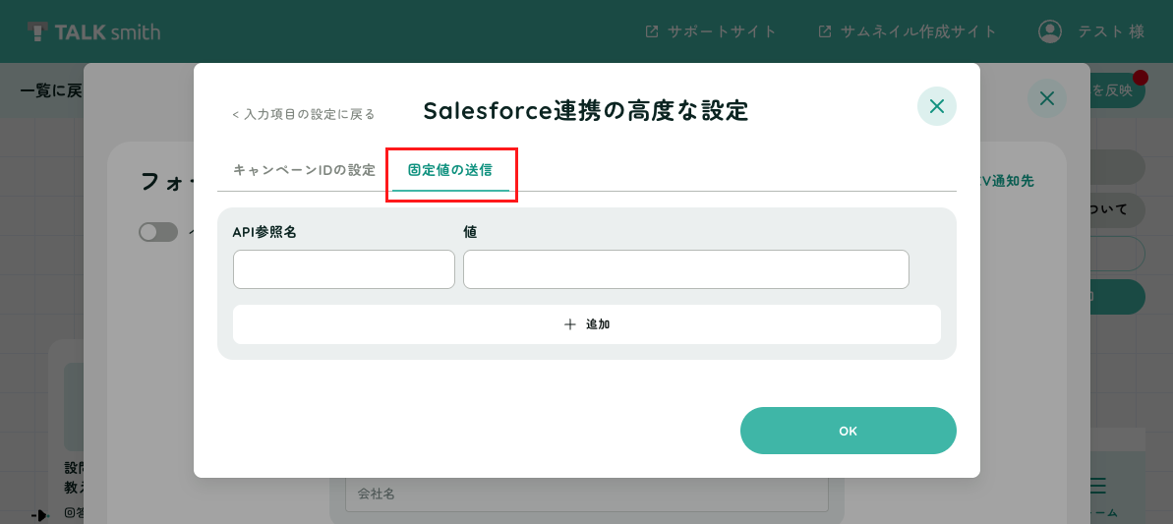Click the plus icon in 追加 row
Viewport: 1173px width, 524px height.
[570, 324]
